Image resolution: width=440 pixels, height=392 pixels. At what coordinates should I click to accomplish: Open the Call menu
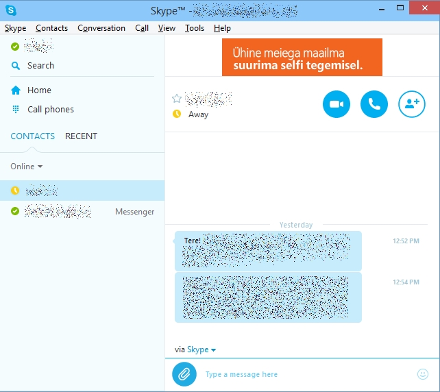142,28
